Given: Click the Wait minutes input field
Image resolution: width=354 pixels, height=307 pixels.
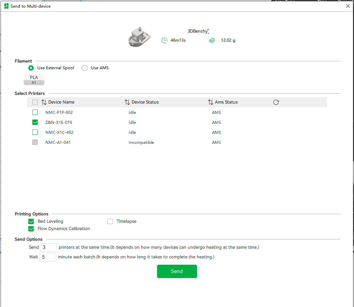Looking at the screenshot, I should (48, 257).
